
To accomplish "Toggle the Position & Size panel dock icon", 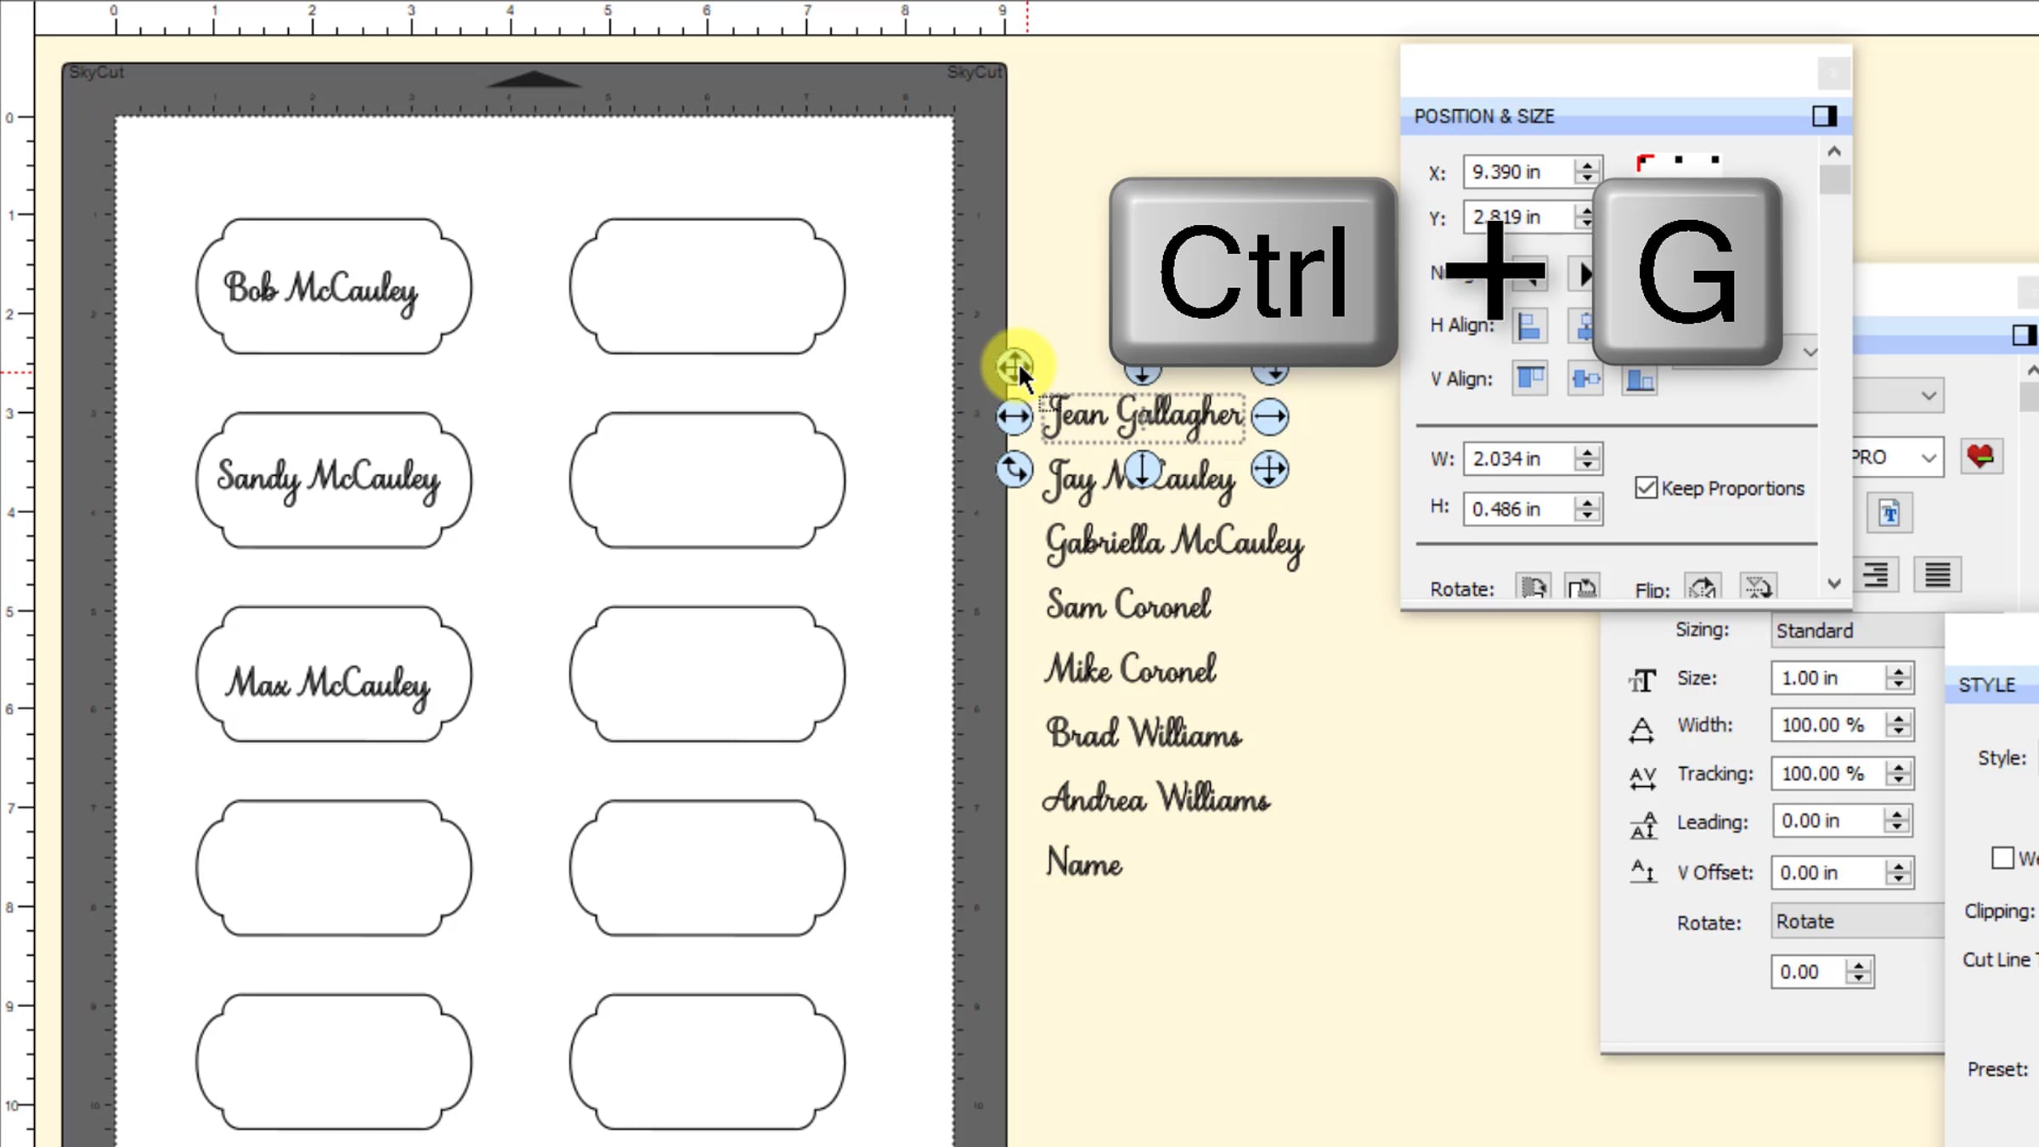I will coord(1824,116).
